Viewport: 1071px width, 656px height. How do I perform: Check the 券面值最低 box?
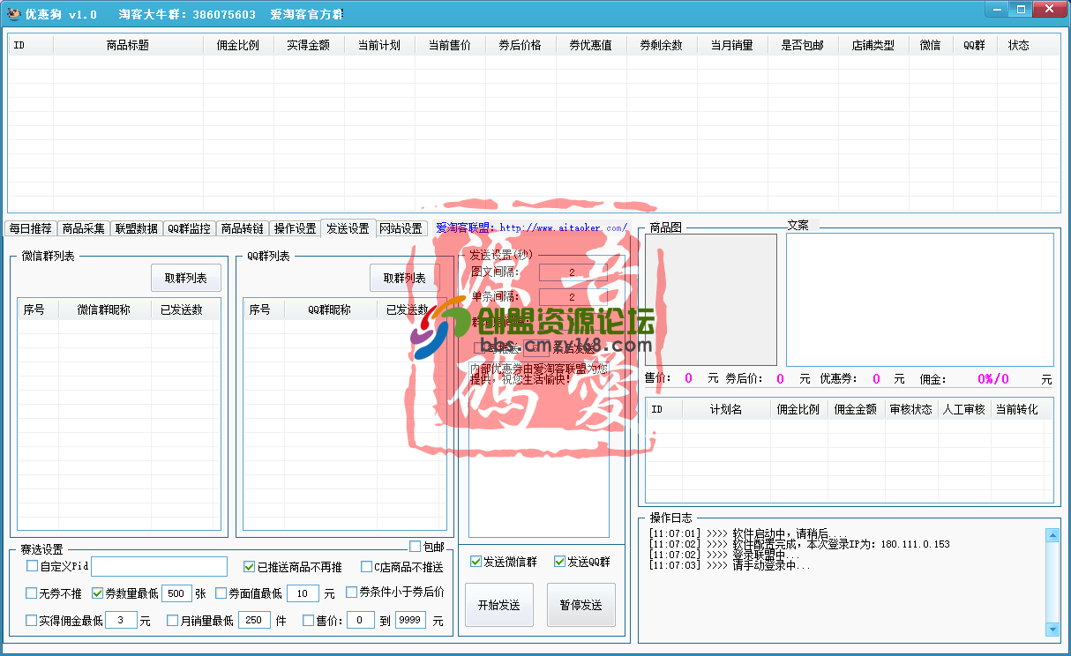pyautogui.click(x=221, y=593)
